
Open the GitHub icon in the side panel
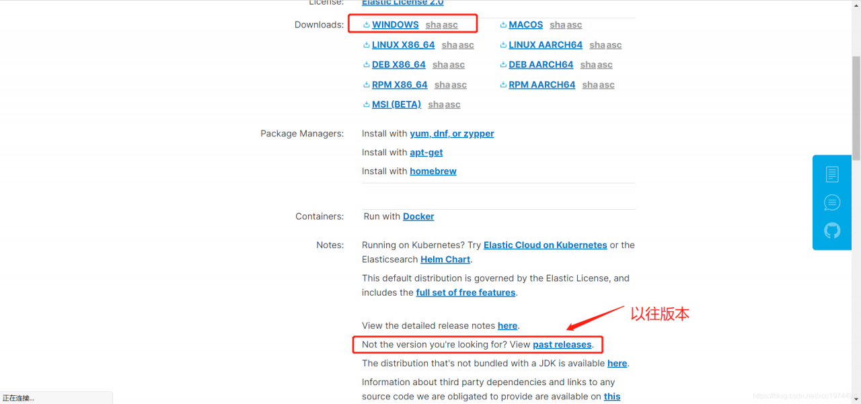(832, 231)
